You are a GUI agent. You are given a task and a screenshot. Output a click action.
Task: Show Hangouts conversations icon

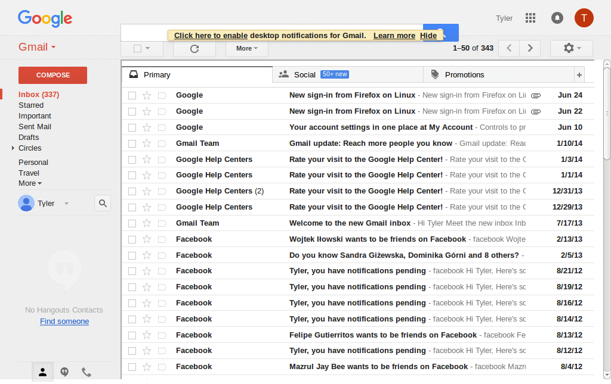pos(64,372)
